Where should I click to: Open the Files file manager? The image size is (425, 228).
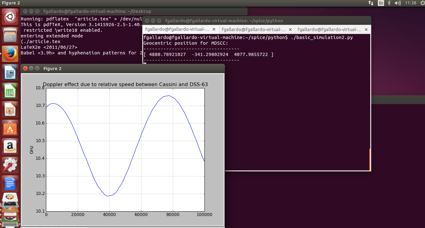coord(9,35)
